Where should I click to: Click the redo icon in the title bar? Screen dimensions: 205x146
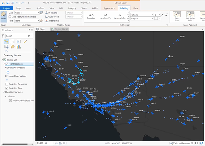[x=22, y=3]
